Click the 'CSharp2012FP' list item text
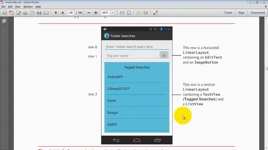The width and height of the screenshot is (268, 150). click(x=118, y=89)
